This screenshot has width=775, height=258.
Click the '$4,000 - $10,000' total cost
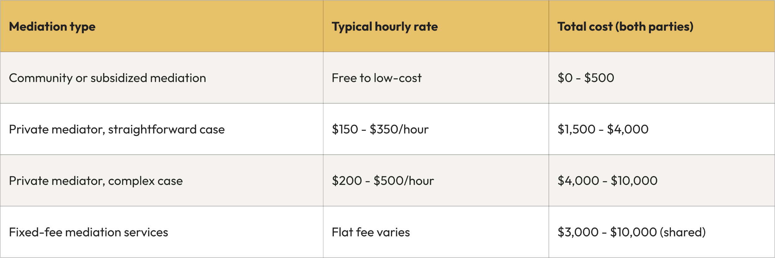click(607, 181)
